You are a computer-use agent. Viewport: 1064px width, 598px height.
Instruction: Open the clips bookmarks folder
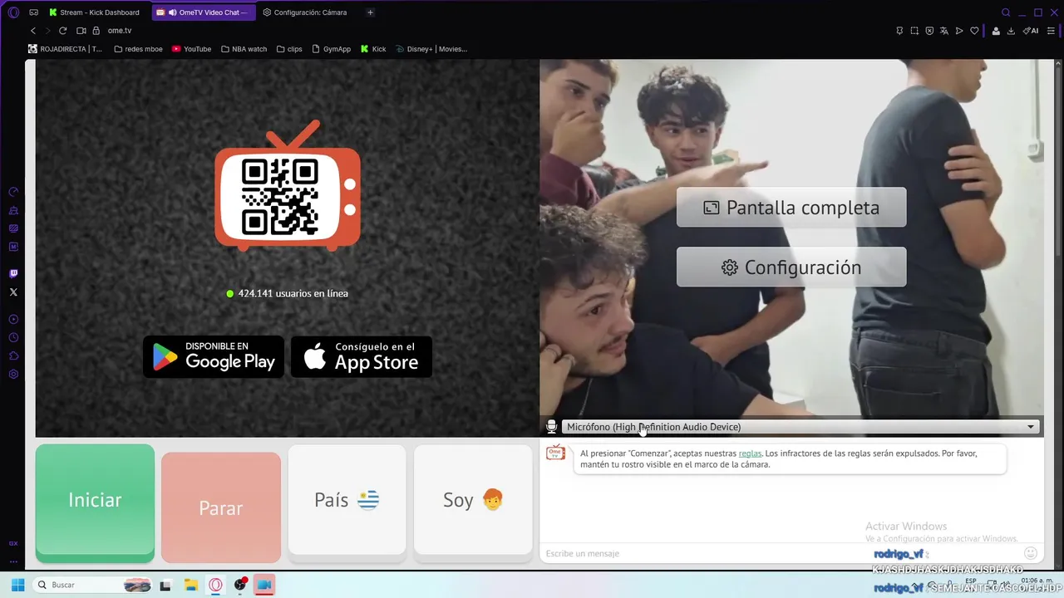point(289,49)
